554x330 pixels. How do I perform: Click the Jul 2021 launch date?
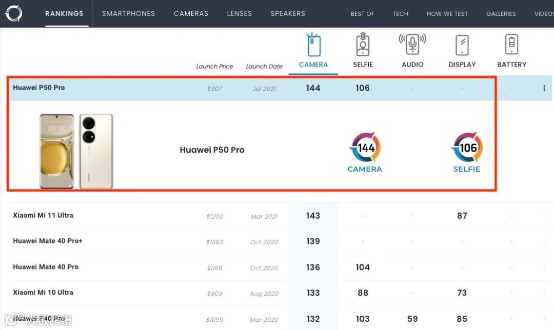pyautogui.click(x=264, y=89)
